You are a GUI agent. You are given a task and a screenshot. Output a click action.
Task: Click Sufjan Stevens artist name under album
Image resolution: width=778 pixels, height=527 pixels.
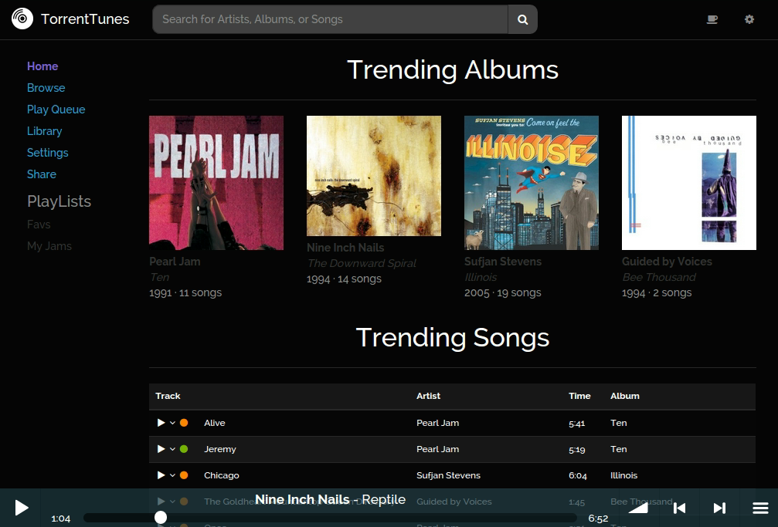tap(503, 262)
